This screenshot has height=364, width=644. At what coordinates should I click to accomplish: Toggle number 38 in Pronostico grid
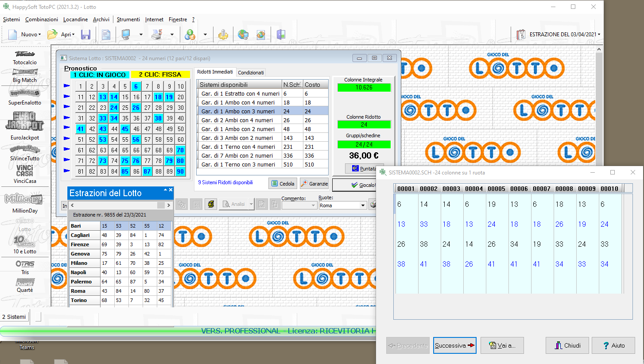tap(158, 118)
